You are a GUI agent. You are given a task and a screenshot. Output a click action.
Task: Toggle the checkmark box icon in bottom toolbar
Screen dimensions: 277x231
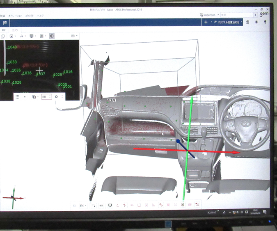pos(182,205)
